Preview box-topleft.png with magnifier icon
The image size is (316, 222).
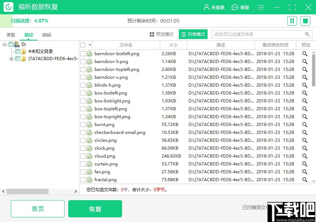305,109
